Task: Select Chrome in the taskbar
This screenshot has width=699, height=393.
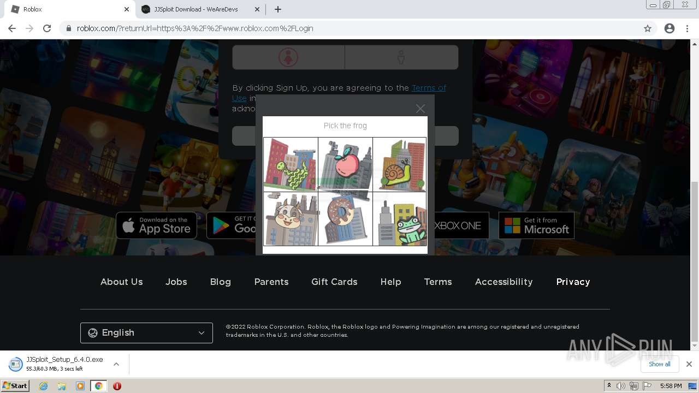Action: [98, 386]
